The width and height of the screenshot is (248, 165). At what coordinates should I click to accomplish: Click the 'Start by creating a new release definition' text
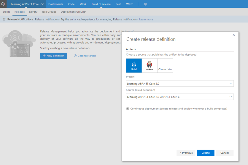pos(65,48)
